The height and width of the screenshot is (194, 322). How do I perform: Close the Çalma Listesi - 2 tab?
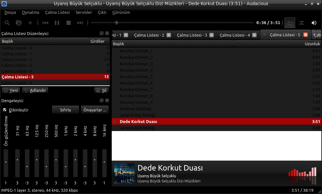(169, 35)
